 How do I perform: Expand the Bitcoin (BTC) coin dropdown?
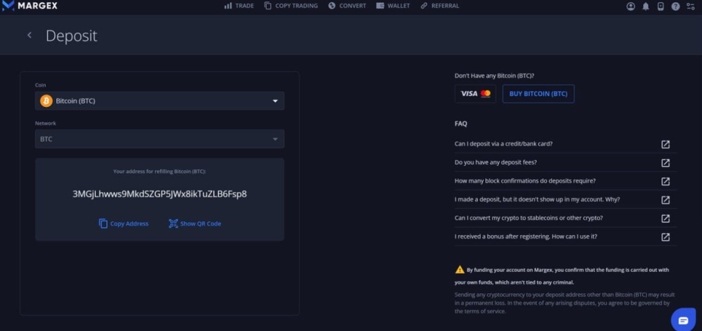tap(160, 101)
